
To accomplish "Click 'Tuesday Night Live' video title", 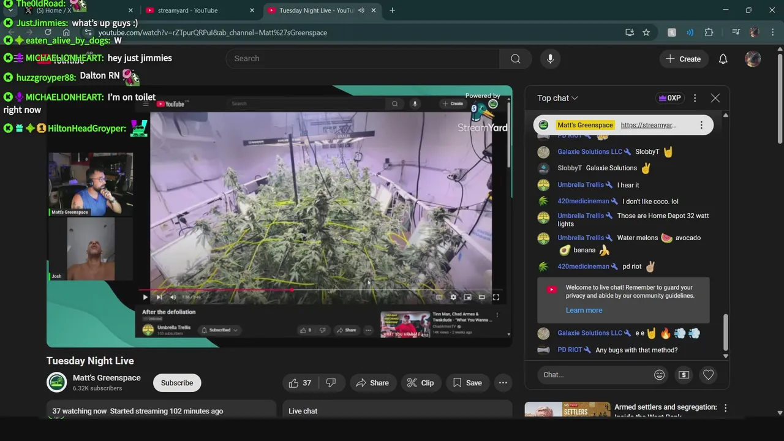I will (90, 361).
